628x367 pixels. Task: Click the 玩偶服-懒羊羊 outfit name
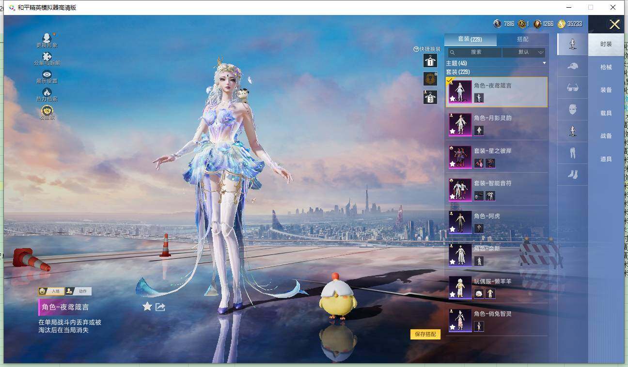click(492, 281)
